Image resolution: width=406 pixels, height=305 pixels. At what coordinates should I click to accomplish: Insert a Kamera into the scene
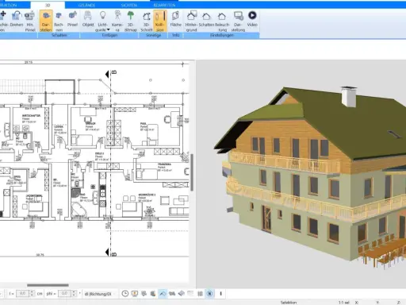coord(117,21)
